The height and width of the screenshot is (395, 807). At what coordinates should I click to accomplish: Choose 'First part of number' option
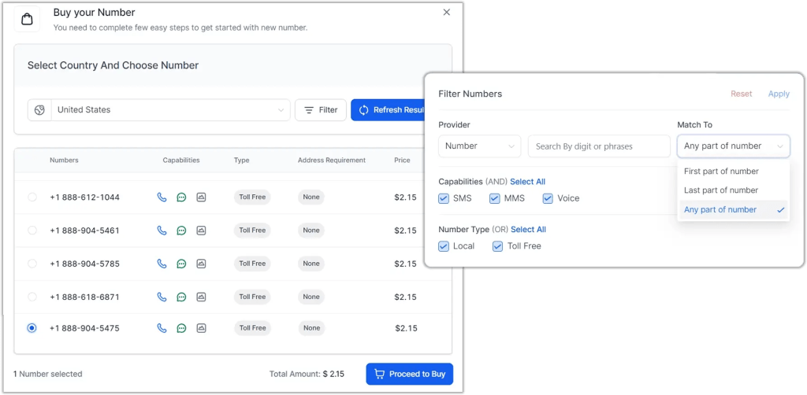[x=721, y=172]
